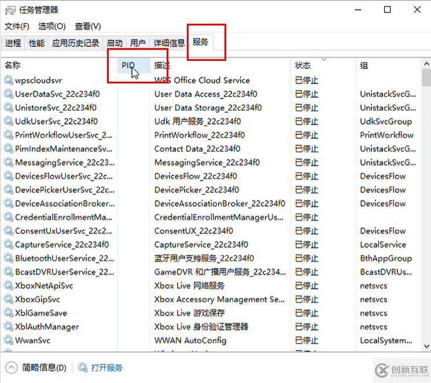The width and height of the screenshot is (431, 383).
Task: Click gear icon beside CredentialEnrollmentMa row
Action: [9, 217]
